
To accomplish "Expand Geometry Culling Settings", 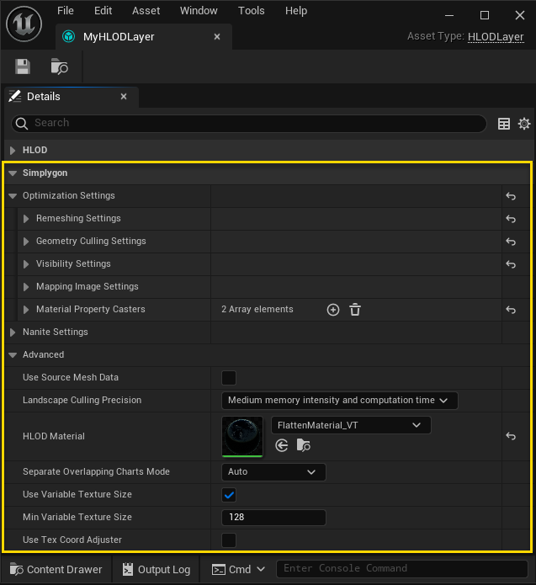I will [26, 242].
